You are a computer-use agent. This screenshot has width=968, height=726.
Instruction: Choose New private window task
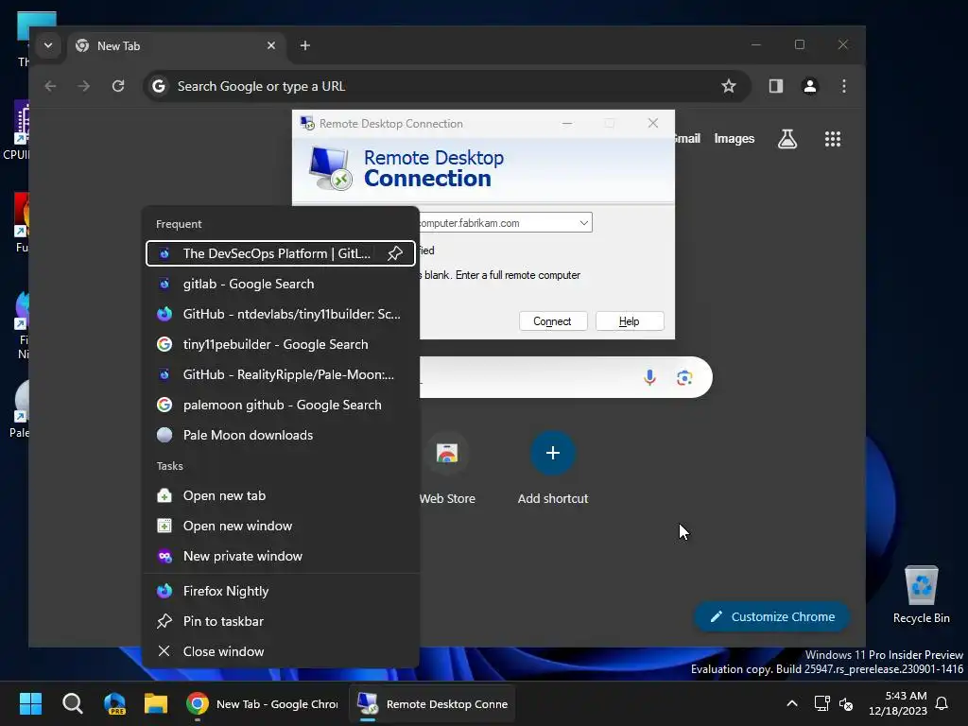coord(280,556)
